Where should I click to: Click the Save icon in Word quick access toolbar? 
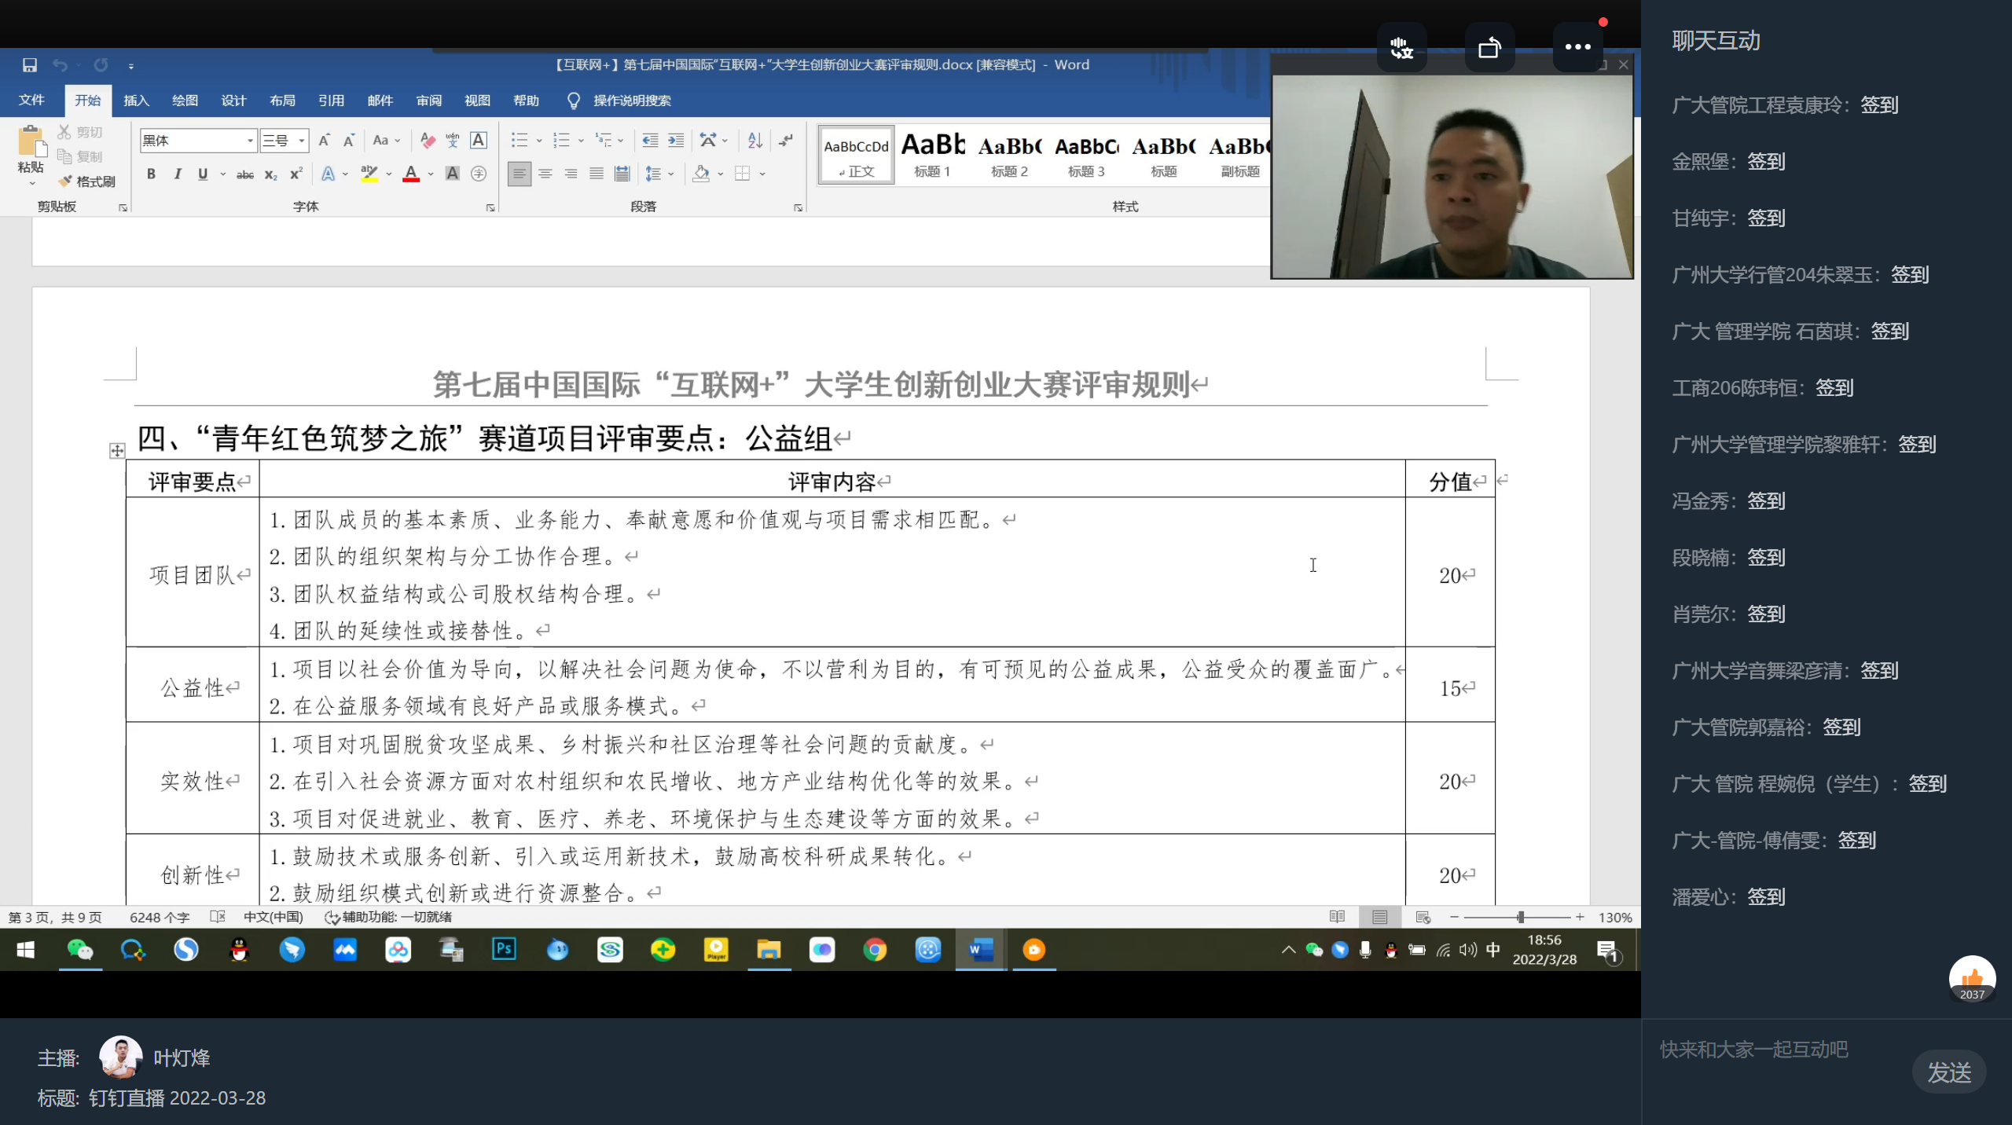point(30,65)
